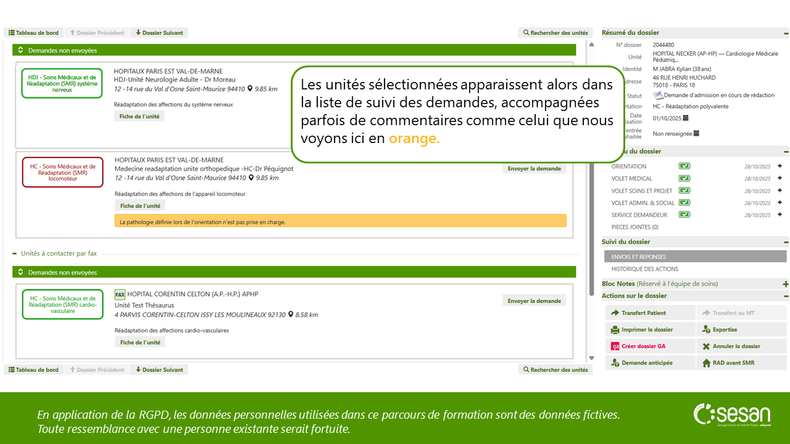The width and height of the screenshot is (790, 444).
Task: Select ENVOIS ET REPONSES menu entry
Action: 638,257
